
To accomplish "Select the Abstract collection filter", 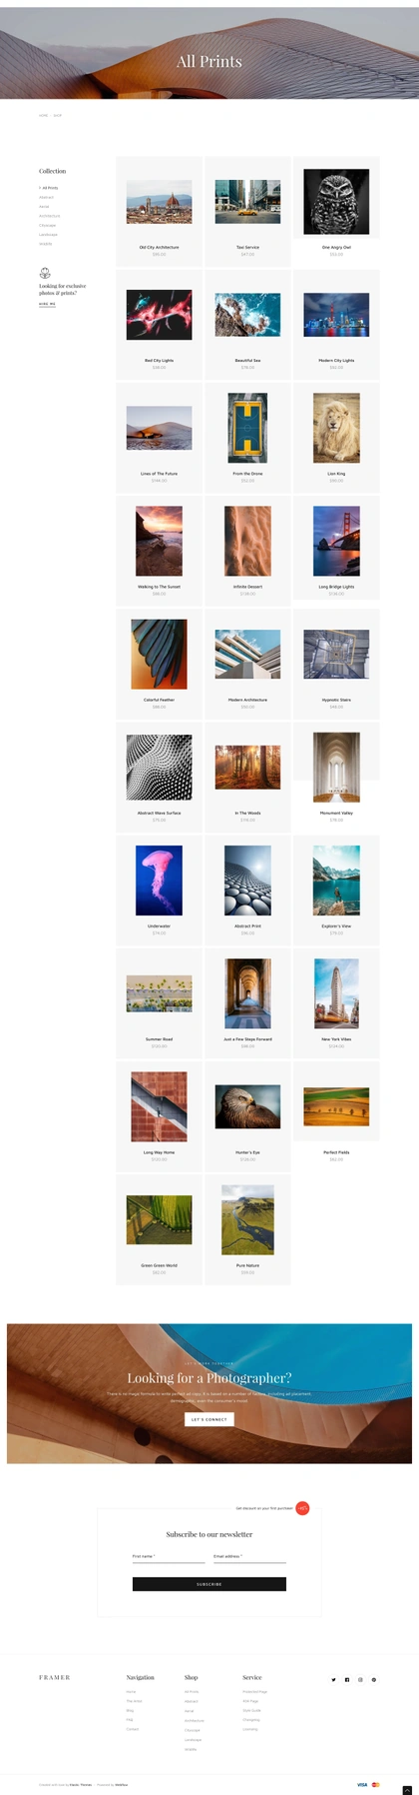I will 46,197.
